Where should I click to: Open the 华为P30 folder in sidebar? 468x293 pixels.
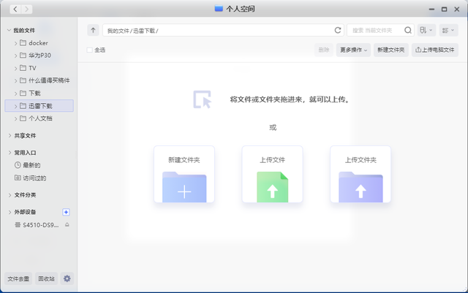coord(39,56)
